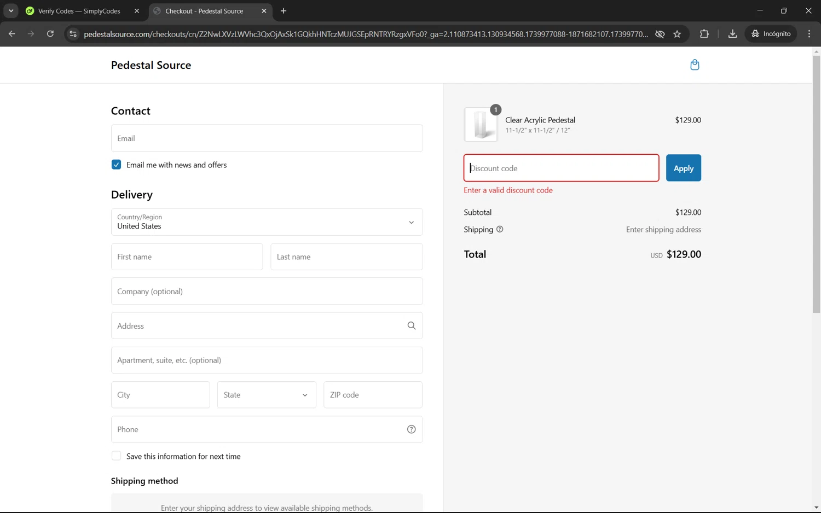Click the address search magnifier icon

412,325
